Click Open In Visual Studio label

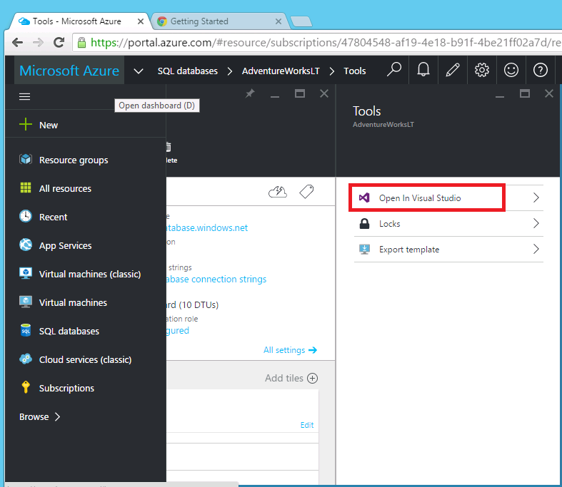pyautogui.click(x=420, y=198)
